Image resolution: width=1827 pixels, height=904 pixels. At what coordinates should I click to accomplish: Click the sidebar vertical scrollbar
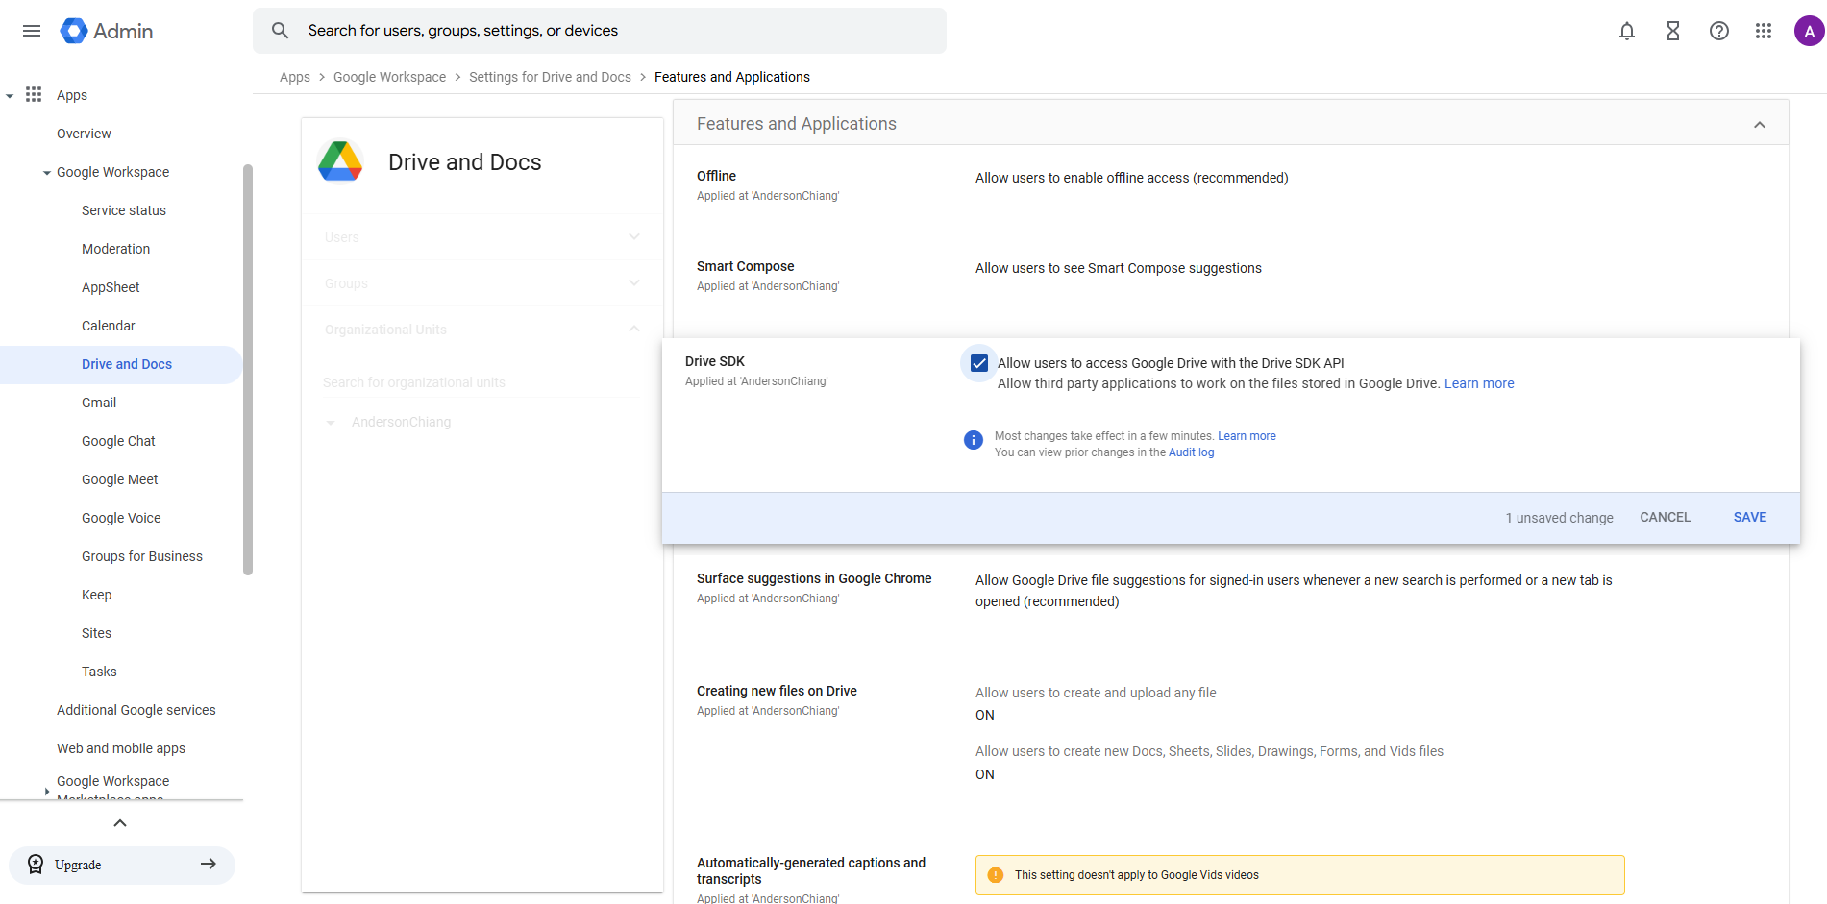(x=248, y=370)
